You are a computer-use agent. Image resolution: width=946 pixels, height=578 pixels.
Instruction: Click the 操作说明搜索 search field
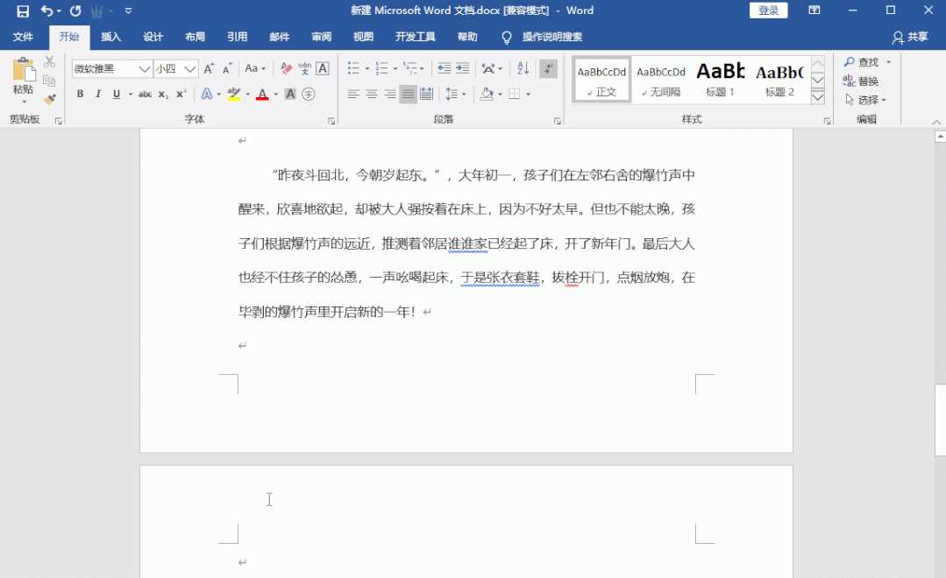pos(551,37)
